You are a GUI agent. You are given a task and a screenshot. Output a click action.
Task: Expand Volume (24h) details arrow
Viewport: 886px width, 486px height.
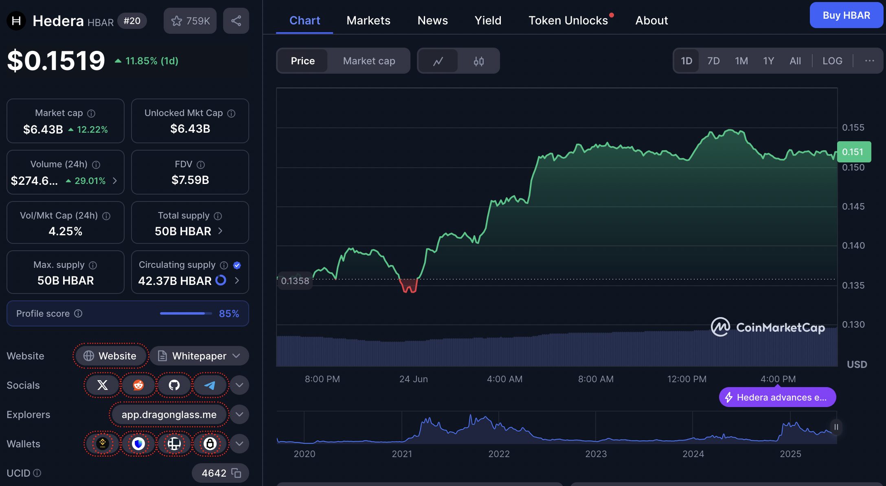[115, 181]
